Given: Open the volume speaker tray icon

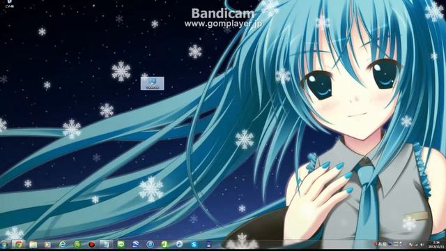Looking at the screenshot, I should tap(422, 245).
